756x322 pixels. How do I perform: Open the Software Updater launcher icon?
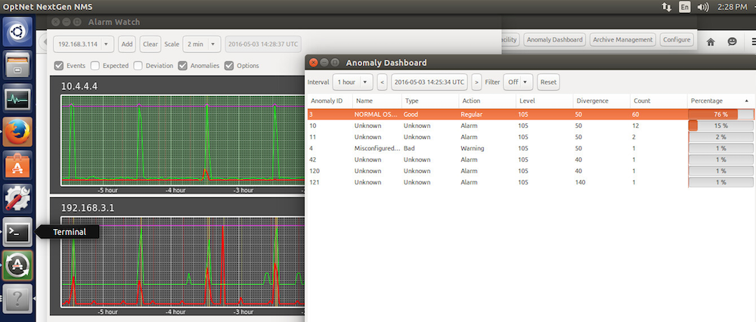(18, 265)
